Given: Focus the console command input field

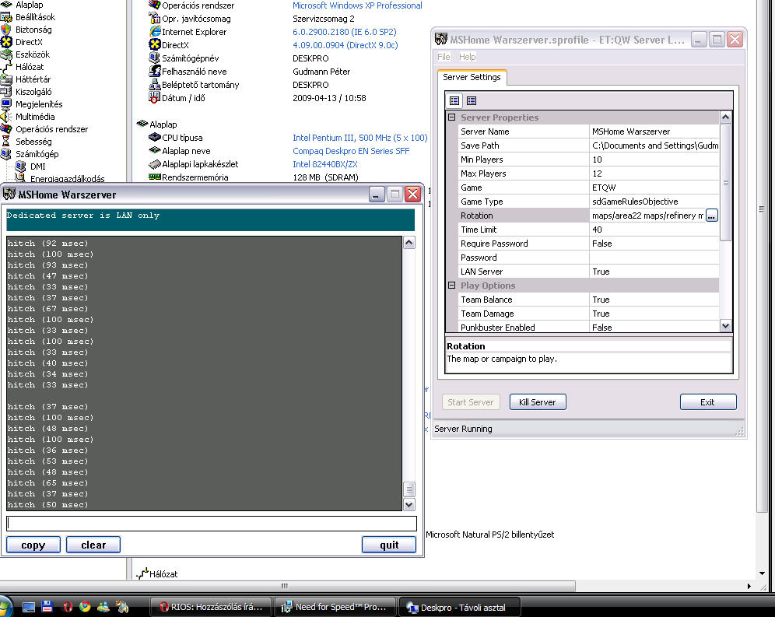Looking at the screenshot, I should tap(212, 524).
